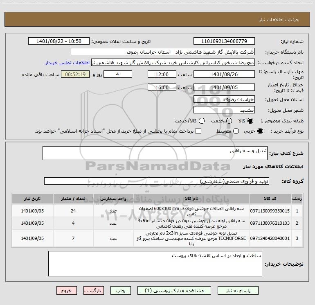Click quantity cell showing 24
Image resolution: width=315 pixels, height=305 pixels.
coord(73,211)
